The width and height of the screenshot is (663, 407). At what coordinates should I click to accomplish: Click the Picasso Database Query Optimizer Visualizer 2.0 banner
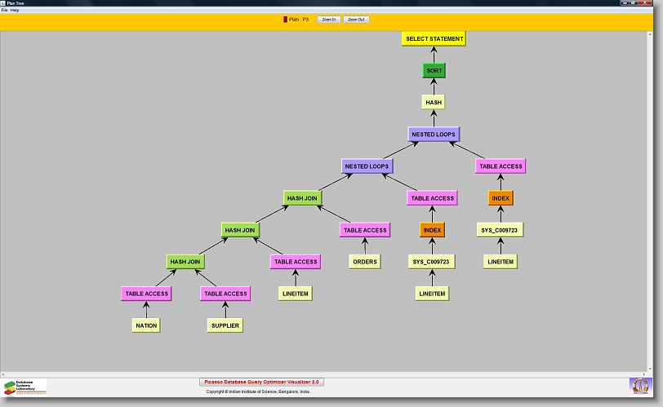[x=261, y=382]
